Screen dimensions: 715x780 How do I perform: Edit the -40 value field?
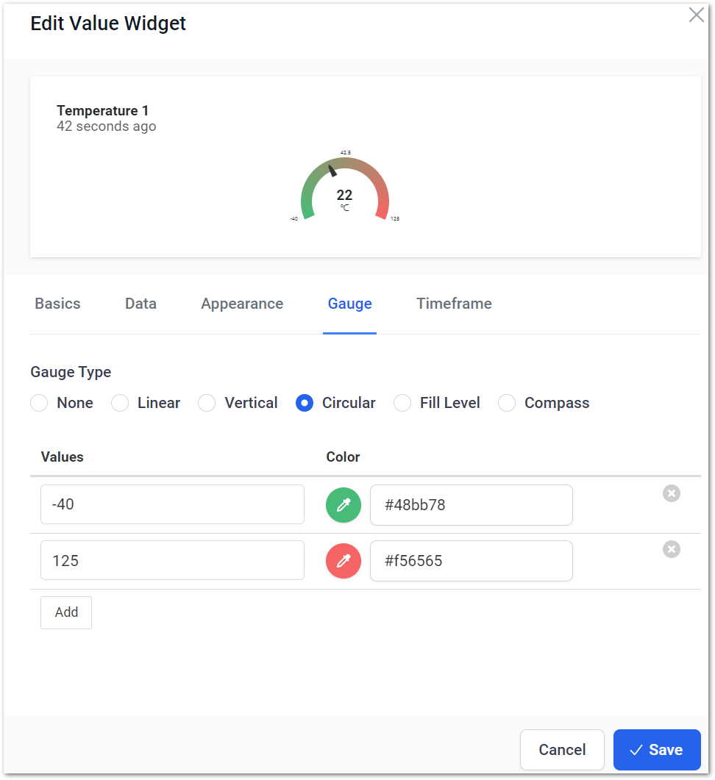172,504
